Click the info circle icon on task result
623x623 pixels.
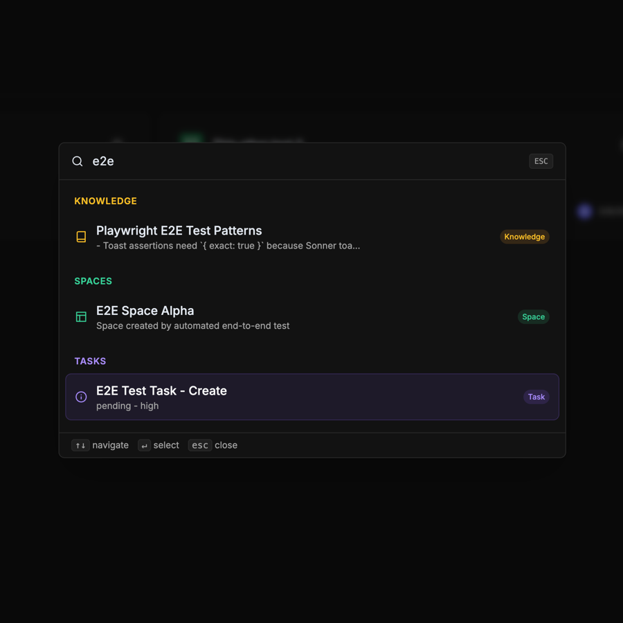[81, 397]
